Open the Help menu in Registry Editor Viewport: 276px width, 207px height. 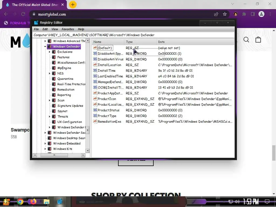tap(81, 29)
